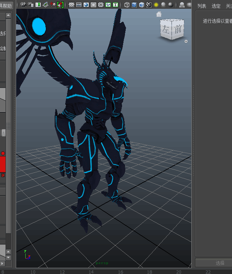Open the Camera Attributes icon

click(x=31, y=5)
